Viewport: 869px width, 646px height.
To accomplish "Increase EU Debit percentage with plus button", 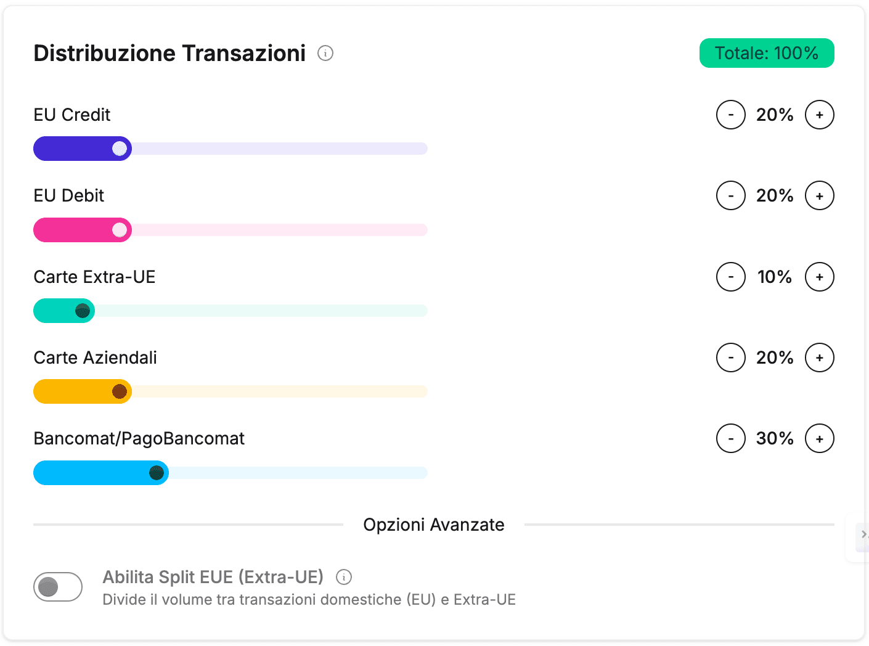I will pos(820,195).
